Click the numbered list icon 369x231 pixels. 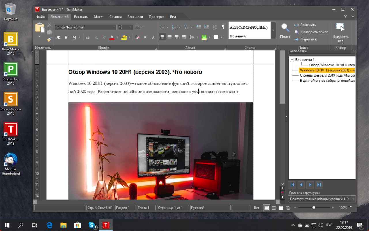[x=174, y=27]
